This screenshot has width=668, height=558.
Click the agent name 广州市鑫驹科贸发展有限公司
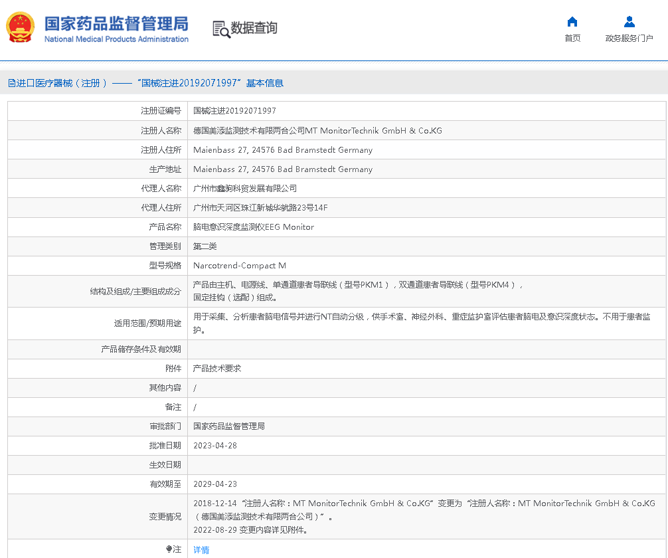(x=245, y=189)
